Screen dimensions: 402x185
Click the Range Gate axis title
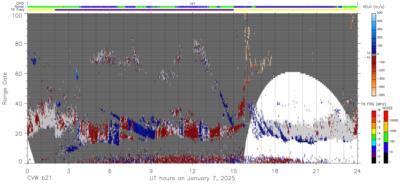[x=5, y=89]
